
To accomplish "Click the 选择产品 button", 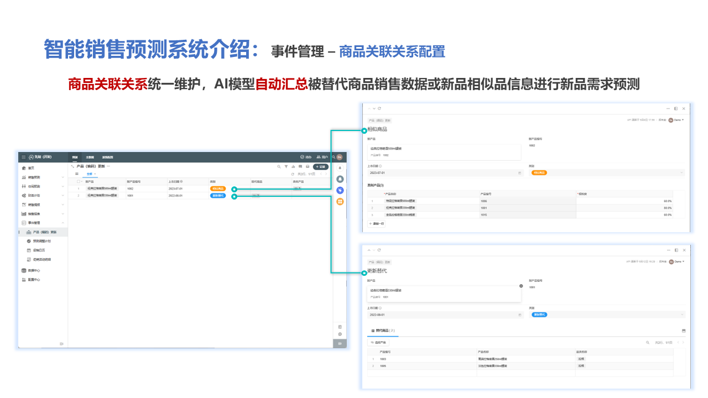I will (x=379, y=343).
